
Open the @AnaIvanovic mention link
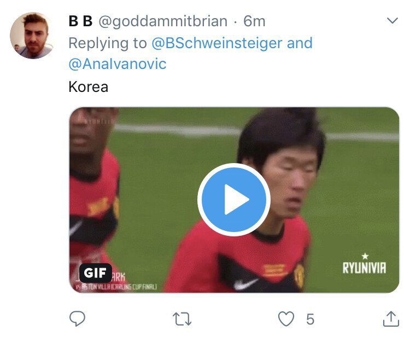coord(118,64)
